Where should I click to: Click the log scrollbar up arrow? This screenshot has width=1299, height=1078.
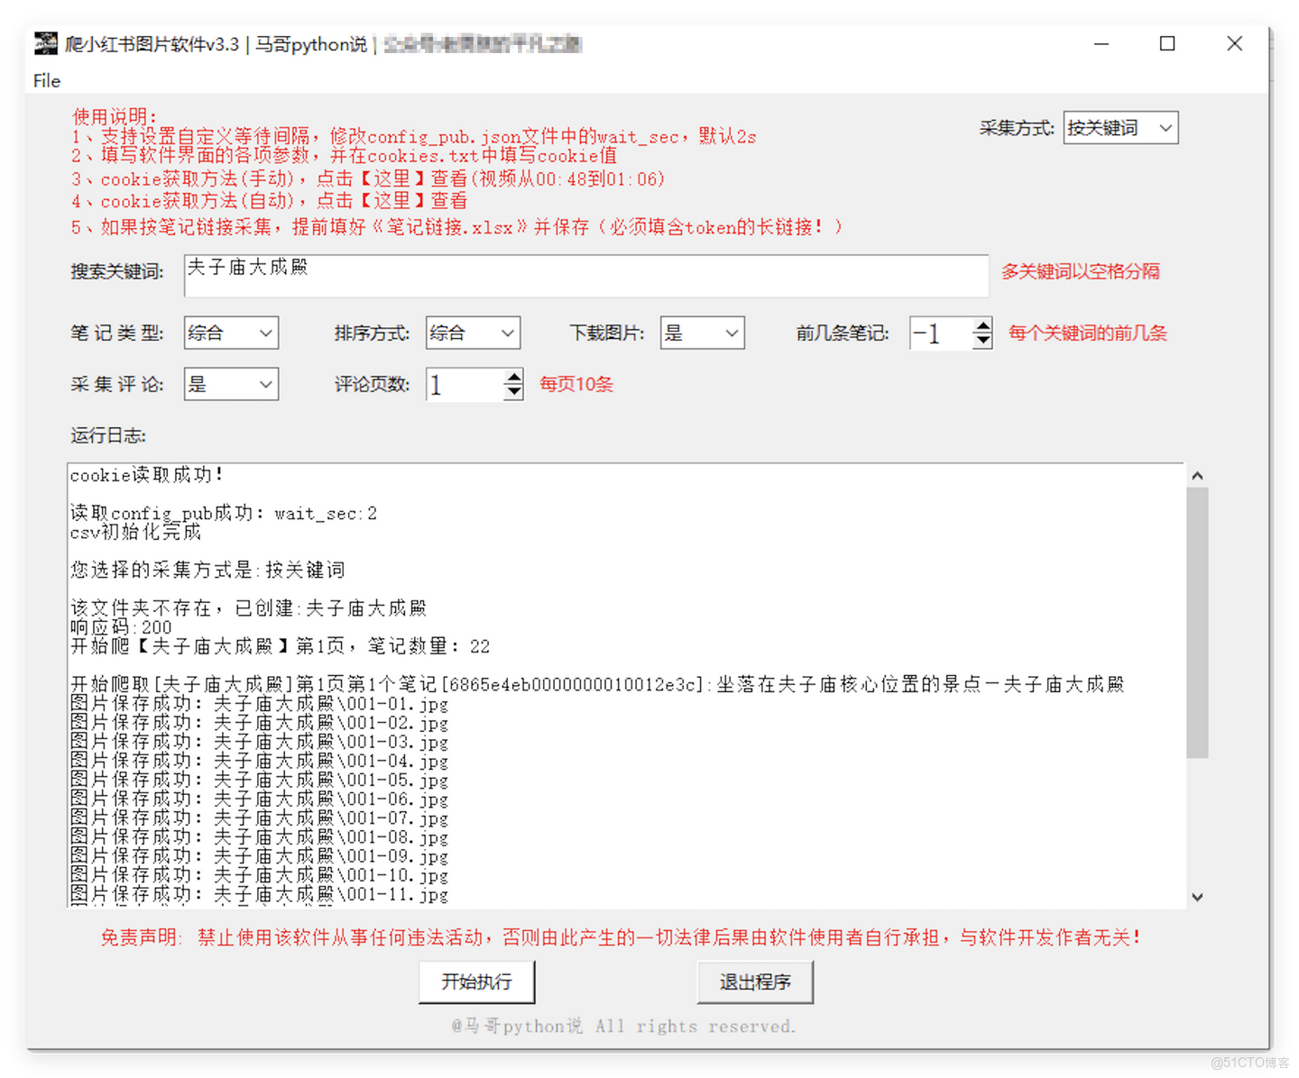tap(1198, 475)
